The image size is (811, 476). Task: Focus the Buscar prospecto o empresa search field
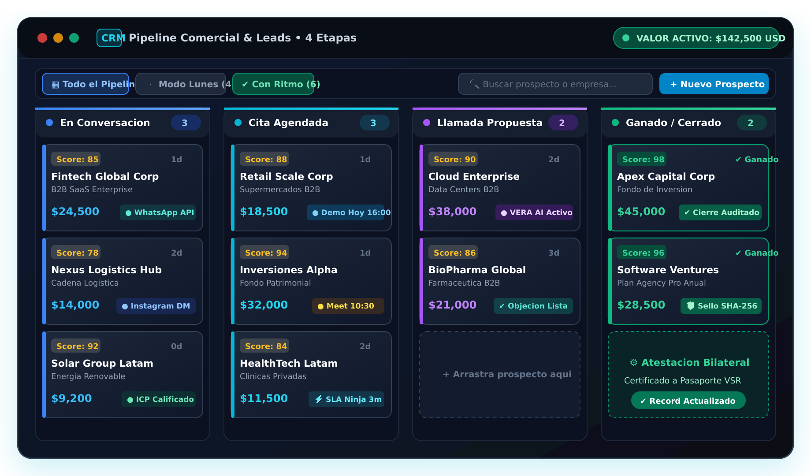tap(555, 84)
